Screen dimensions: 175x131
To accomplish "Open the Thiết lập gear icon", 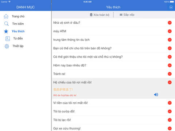I will click(x=7, y=46).
